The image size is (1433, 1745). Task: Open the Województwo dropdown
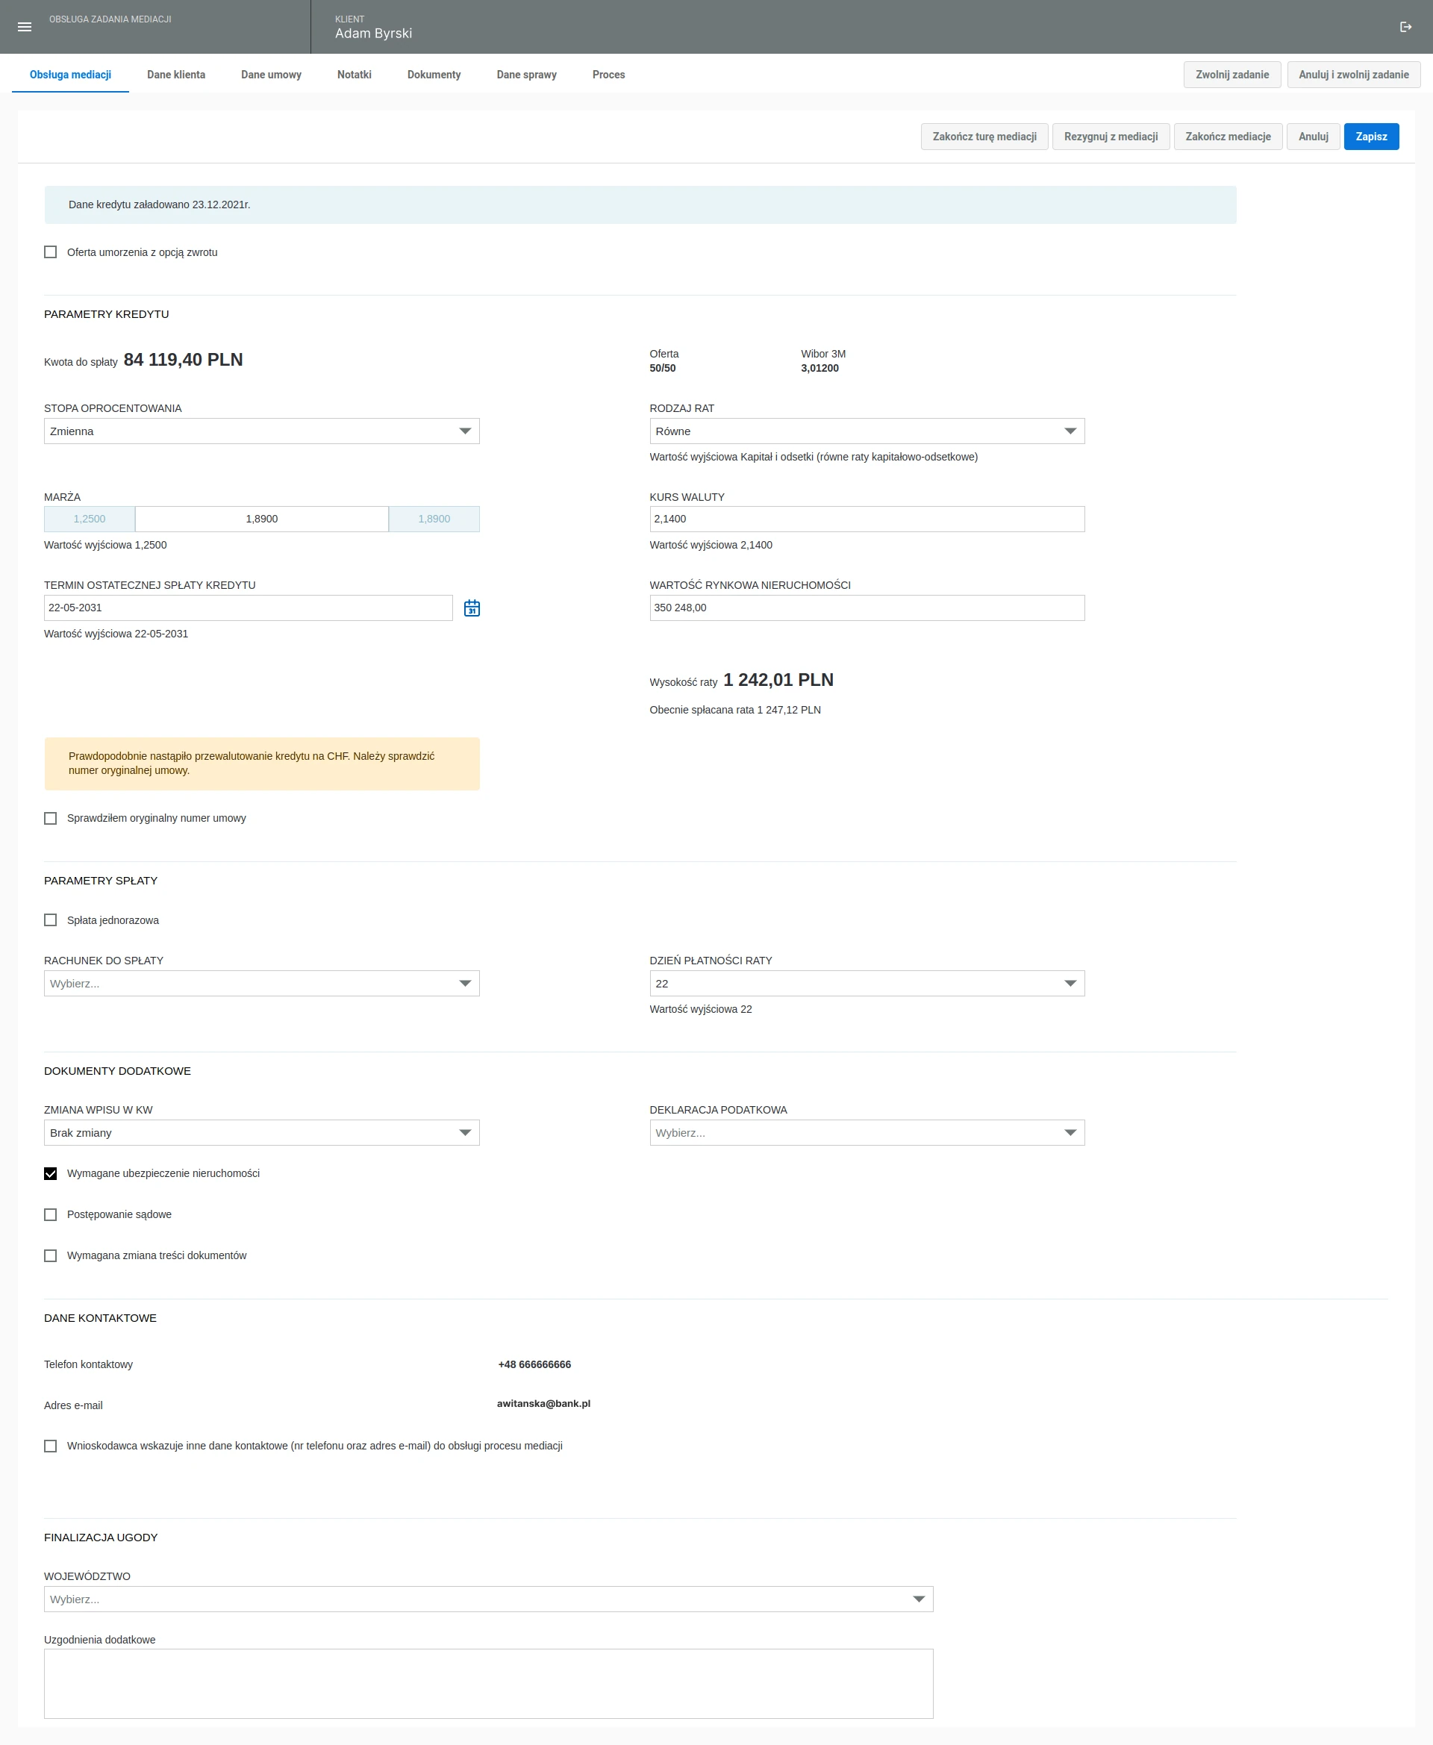(489, 1599)
